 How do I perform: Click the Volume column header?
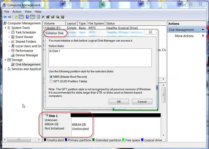[x=54, y=23]
